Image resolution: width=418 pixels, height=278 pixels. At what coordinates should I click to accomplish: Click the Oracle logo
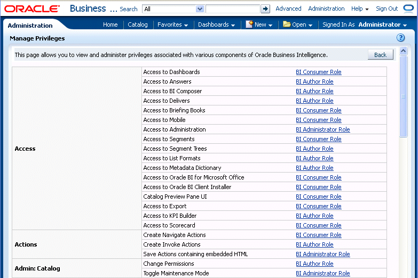[32, 9]
